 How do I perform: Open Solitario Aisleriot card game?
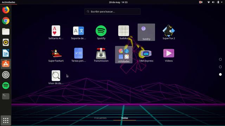click(x=56, y=33)
